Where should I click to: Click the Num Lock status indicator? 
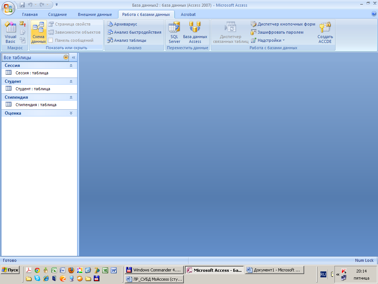pyautogui.click(x=364, y=260)
